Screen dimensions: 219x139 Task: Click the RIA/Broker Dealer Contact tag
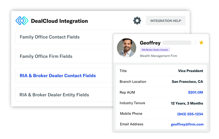[155, 50]
